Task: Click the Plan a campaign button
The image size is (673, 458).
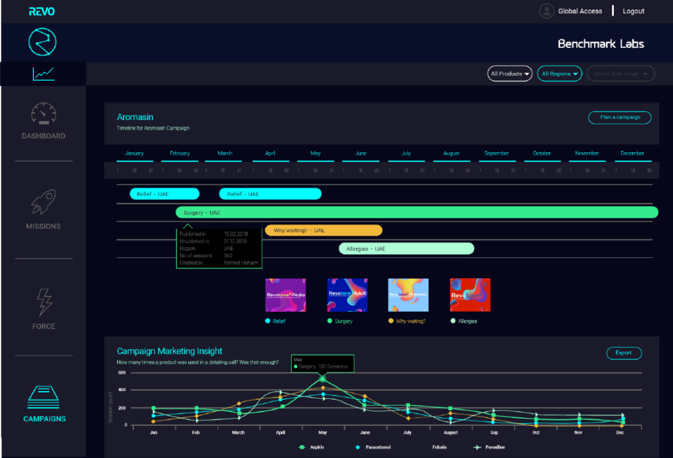Action: (x=619, y=117)
